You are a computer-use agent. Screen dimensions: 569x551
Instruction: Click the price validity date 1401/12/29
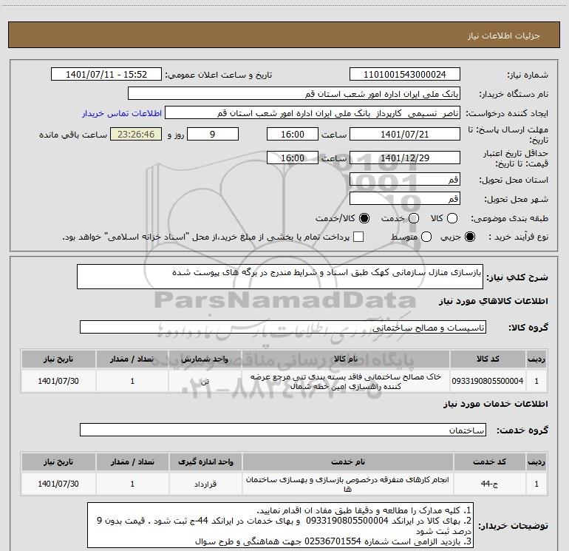coord(405,158)
